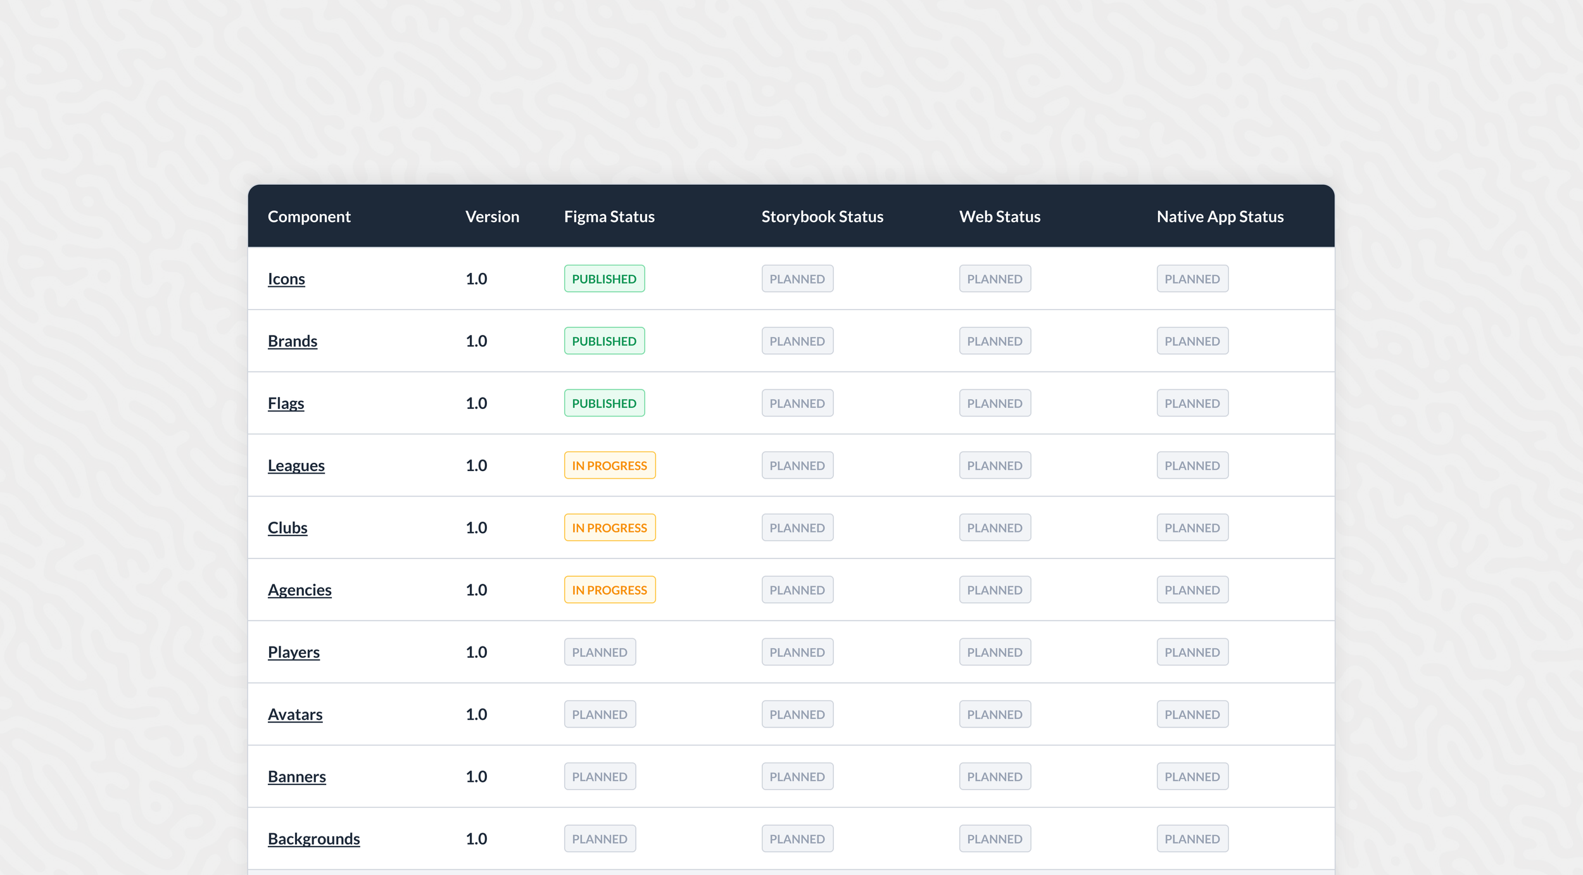
Task: Click Storybook PLANNED badge in Brands row
Action: [x=798, y=341]
